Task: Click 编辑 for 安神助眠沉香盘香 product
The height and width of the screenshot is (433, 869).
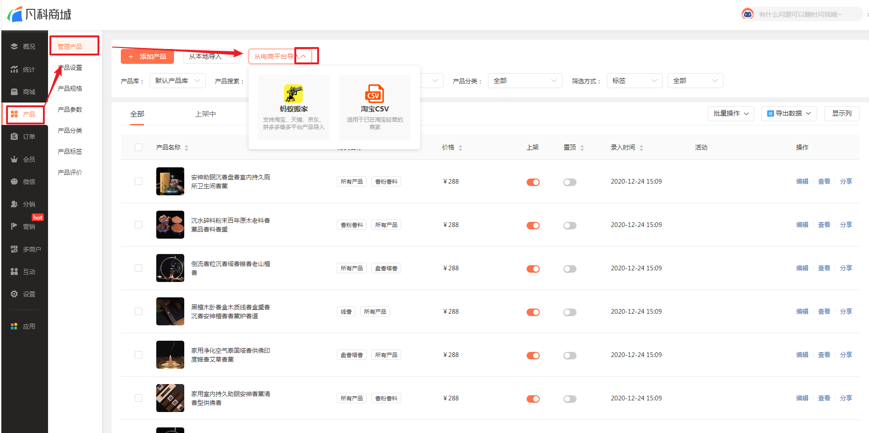Action: point(802,181)
